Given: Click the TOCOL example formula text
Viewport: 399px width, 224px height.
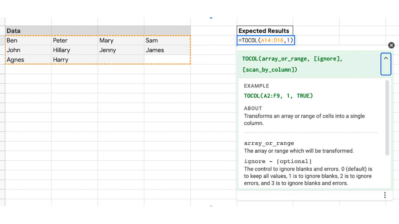Looking at the screenshot, I should pos(278,96).
